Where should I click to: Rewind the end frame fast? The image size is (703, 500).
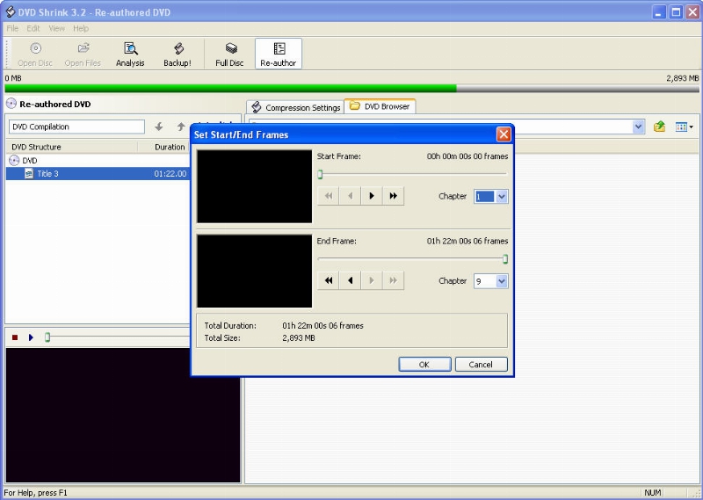coord(329,280)
